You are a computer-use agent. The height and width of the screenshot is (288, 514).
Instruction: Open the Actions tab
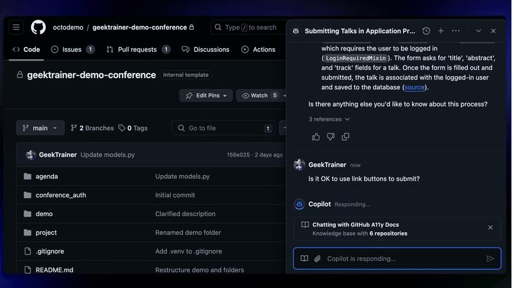(x=259, y=49)
